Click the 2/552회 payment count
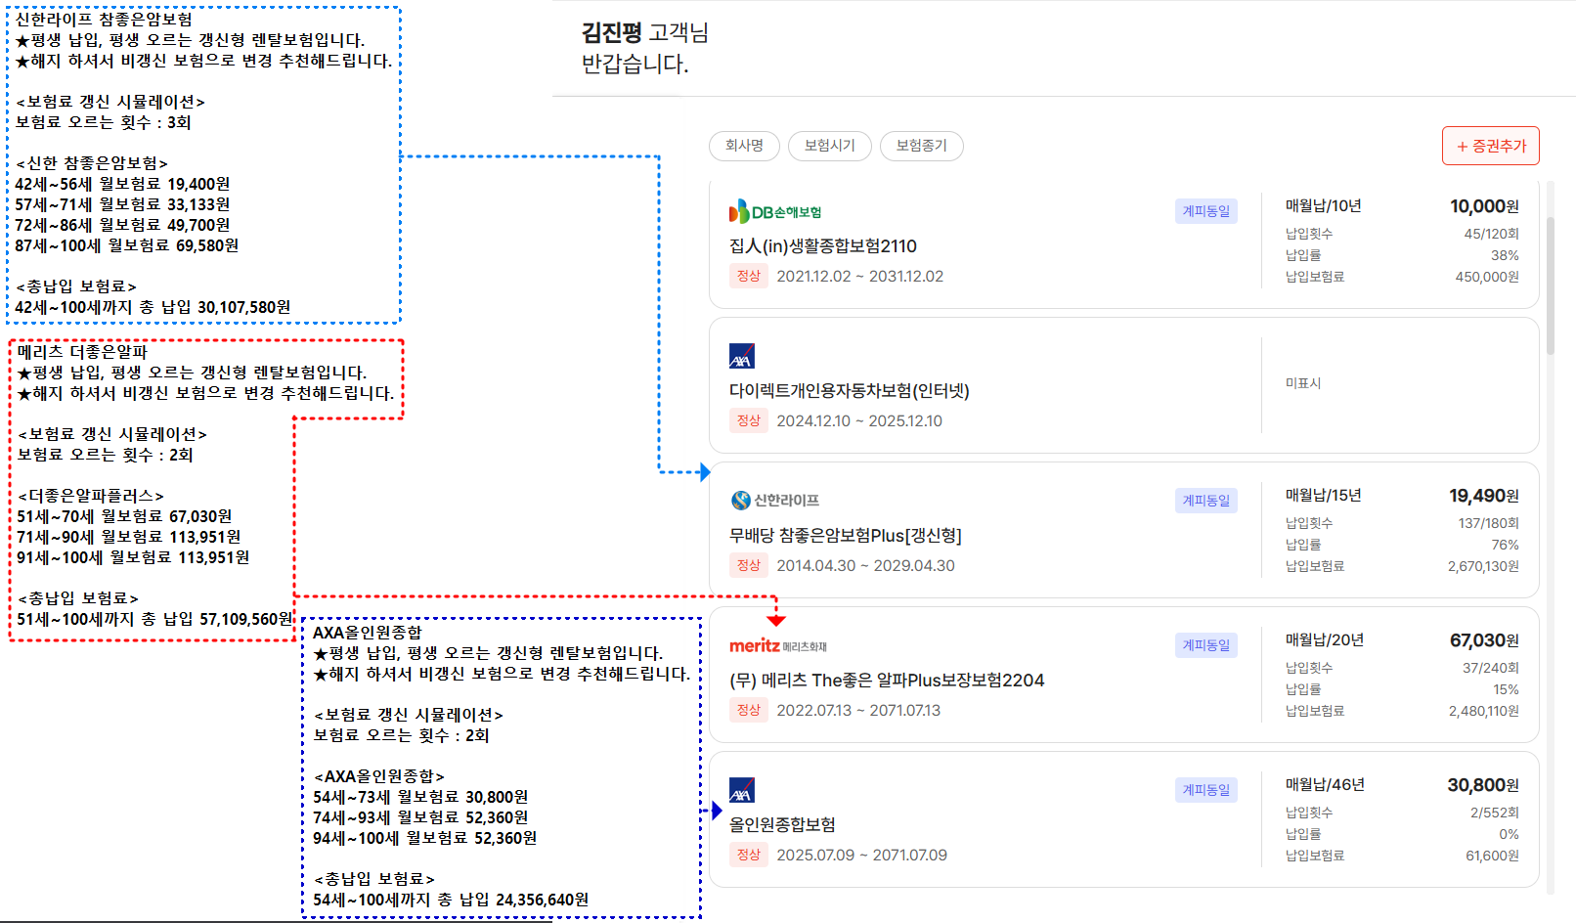This screenshot has width=1576, height=923. (1495, 813)
